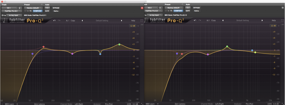
Task: Open 12 dB display range menu in VO 1 plugin
Action: coord(132,26)
